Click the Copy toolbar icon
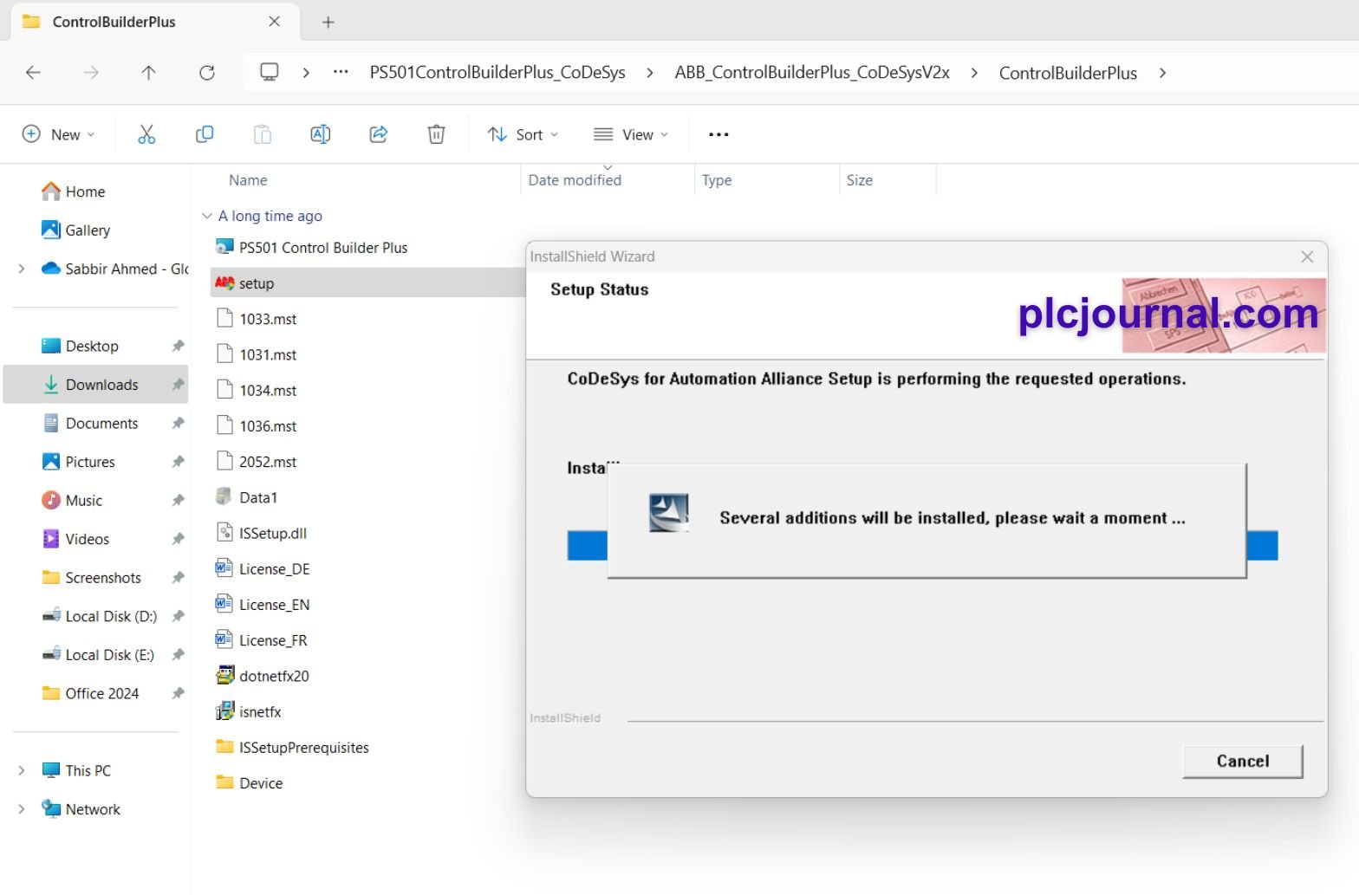The height and width of the screenshot is (895, 1359). tap(205, 134)
